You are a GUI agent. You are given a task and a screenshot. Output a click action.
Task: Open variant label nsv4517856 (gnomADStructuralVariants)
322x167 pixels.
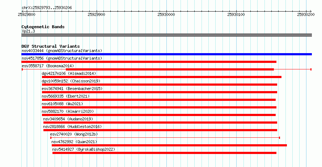click(x=62, y=58)
